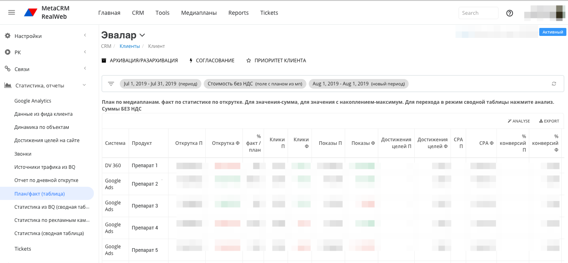Open Статистика из BQ сводная таблица
Viewport: 568px width, 263px height.
52,207
